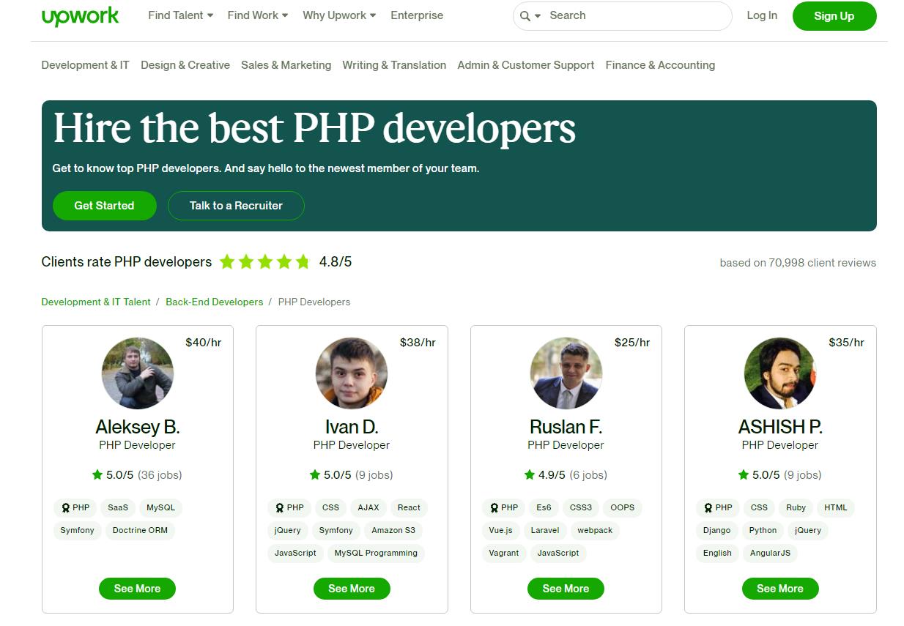Click Ivan D.'s PHP badge tag

pyautogui.click(x=289, y=507)
